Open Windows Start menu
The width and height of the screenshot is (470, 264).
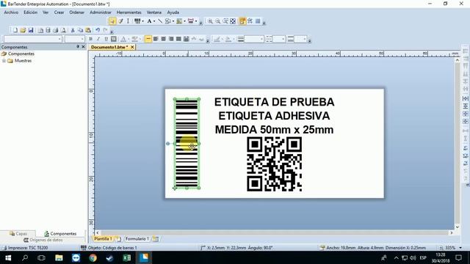[x=8, y=257]
